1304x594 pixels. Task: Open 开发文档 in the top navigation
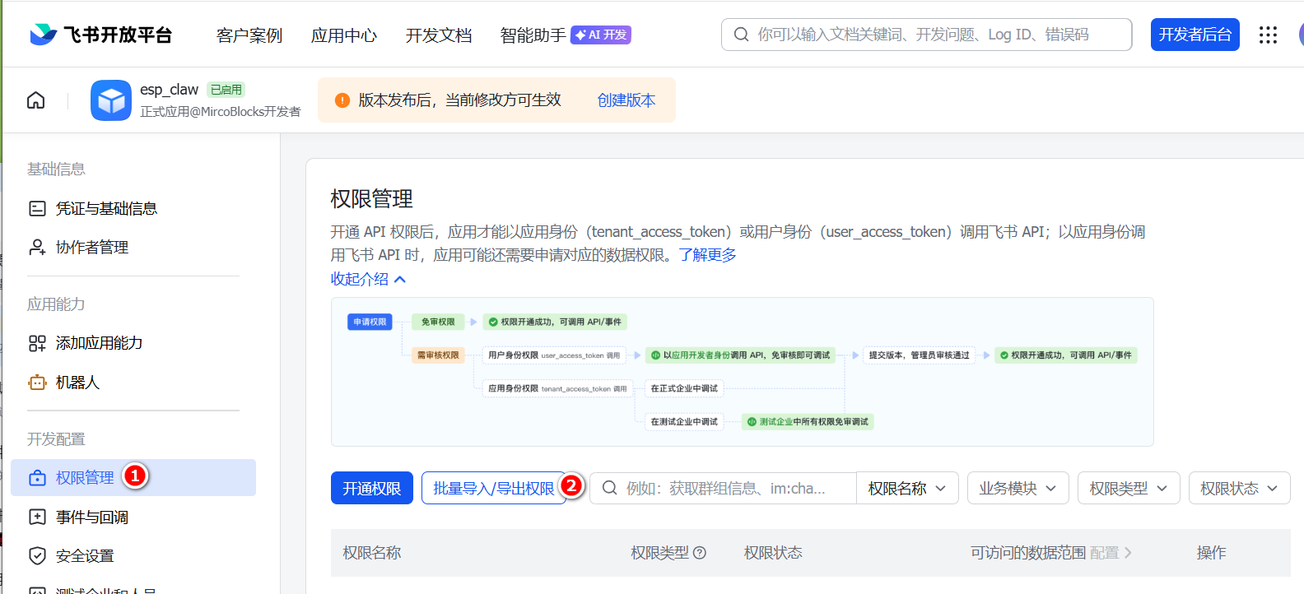click(x=439, y=35)
